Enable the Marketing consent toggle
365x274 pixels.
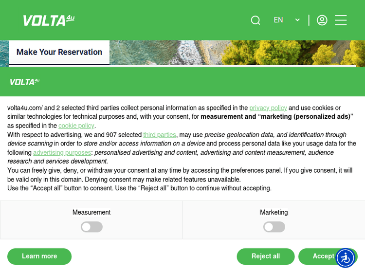click(x=274, y=227)
